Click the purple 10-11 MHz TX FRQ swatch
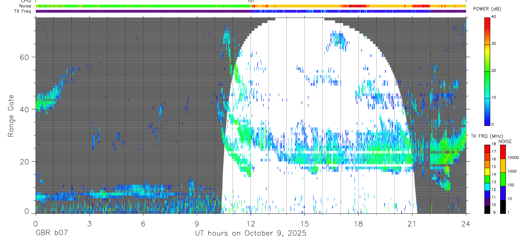Image resolution: width=524 pixels, height=242 pixels. 487,201
